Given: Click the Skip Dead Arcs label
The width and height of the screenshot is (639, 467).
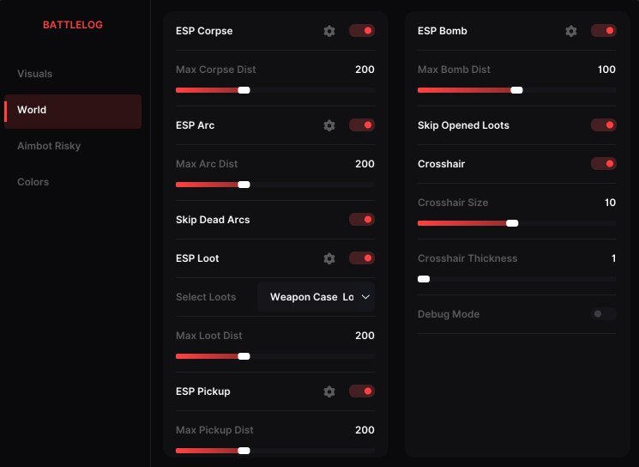Looking at the screenshot, I should pyautogui.click(x=213, y=220).
